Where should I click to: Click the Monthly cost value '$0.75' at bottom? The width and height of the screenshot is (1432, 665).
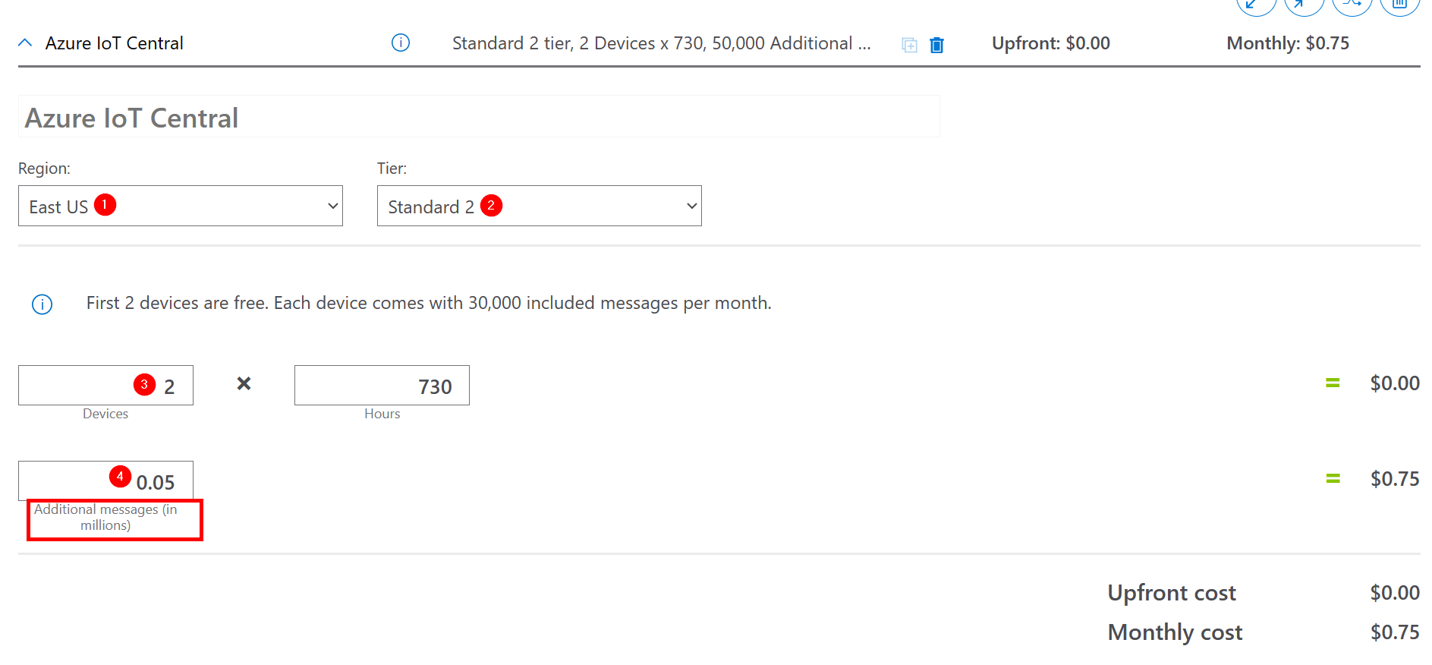pyautogui.click(x=1395, y=632)
